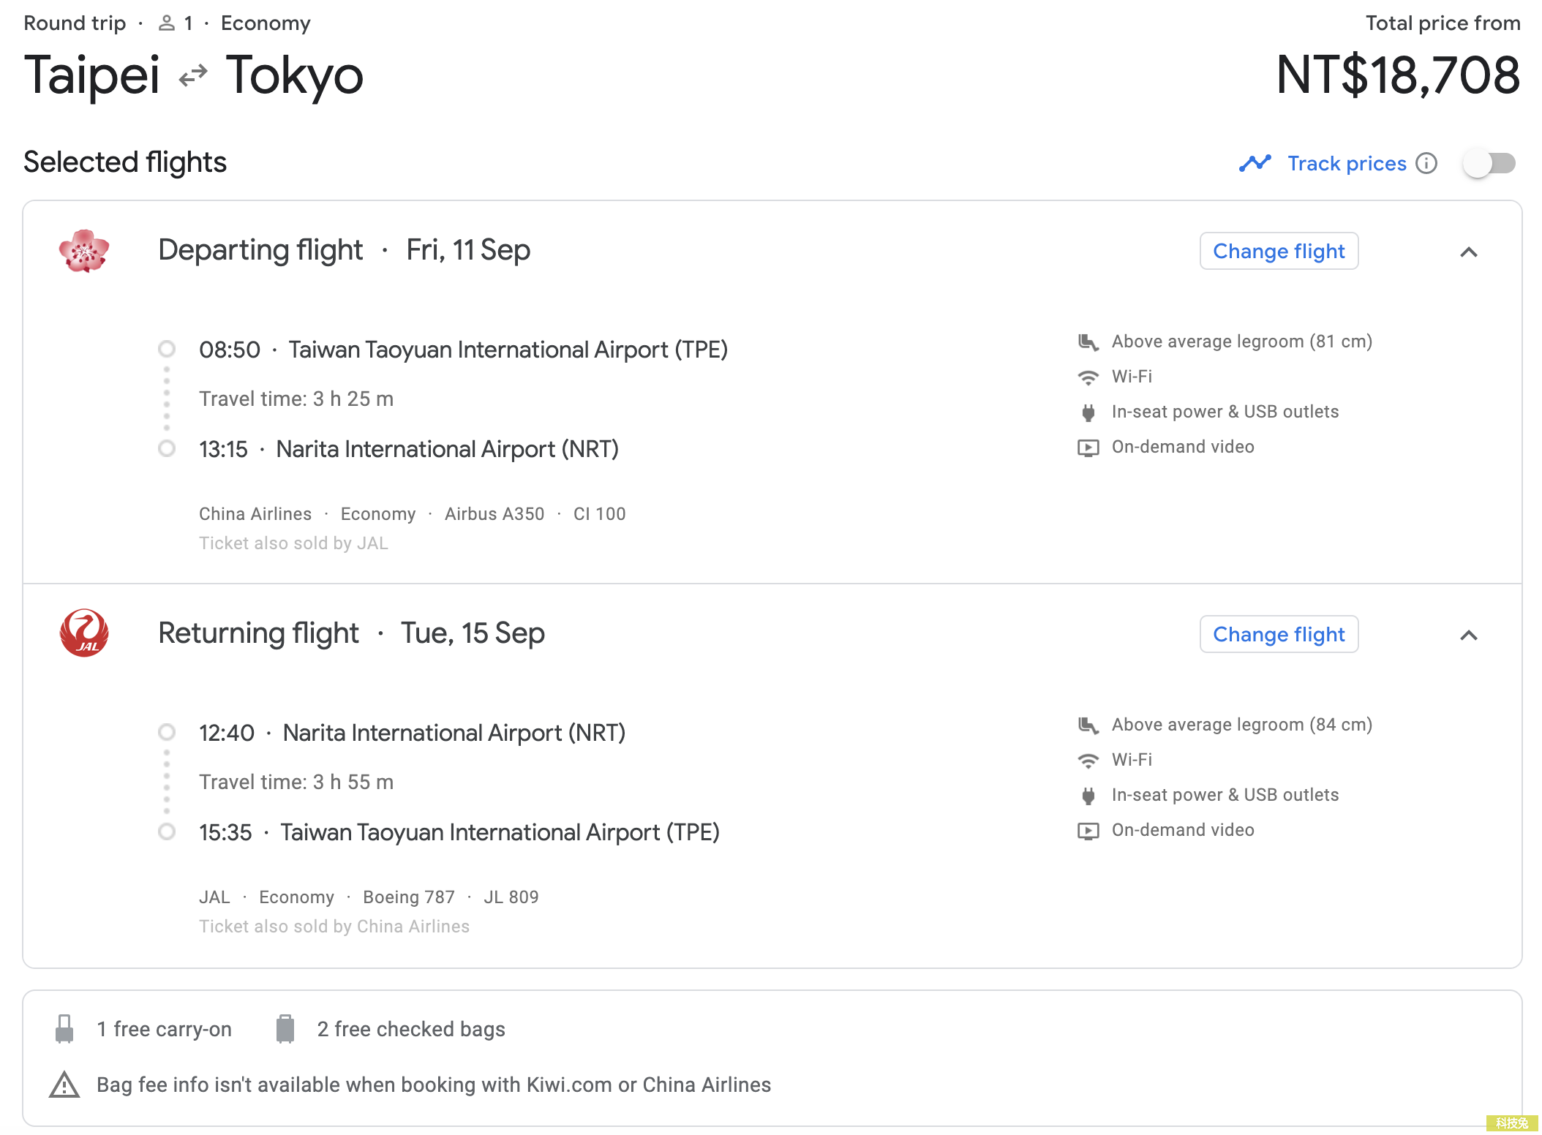Click the carry-on bag icon

coord(64,1028)
